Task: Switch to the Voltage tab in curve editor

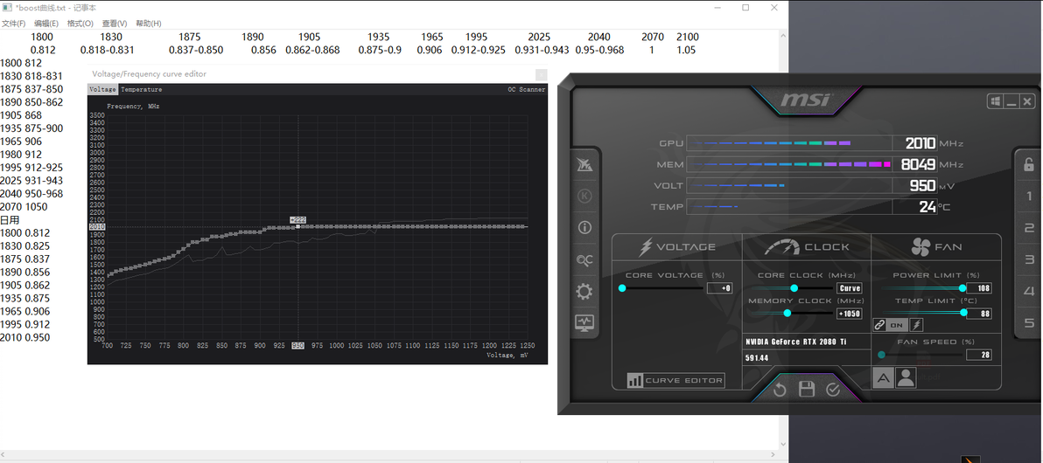Action: [103, 89]
